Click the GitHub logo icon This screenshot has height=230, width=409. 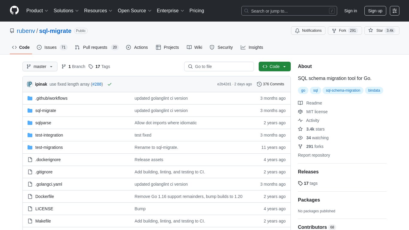coord(14,10)
